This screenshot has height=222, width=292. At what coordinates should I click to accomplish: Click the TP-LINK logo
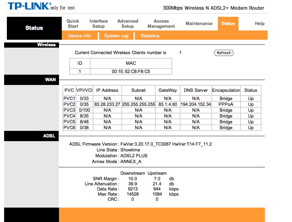point(29,7)
